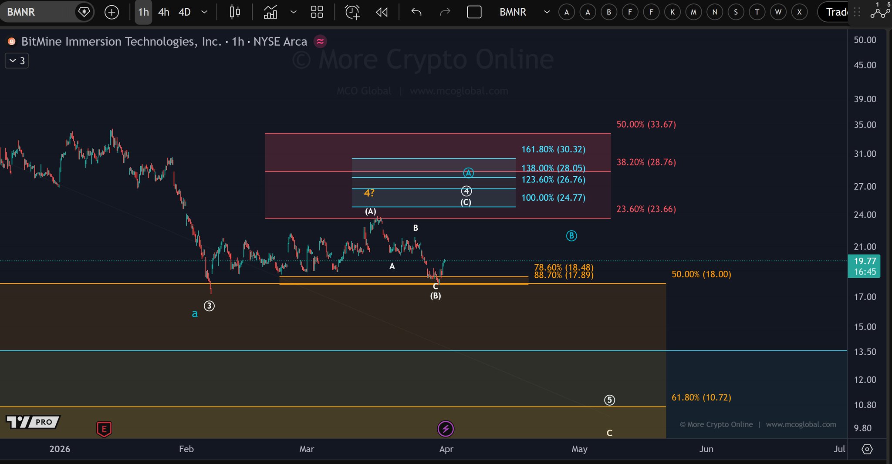
Task: Click the add symbol plus icon
Action: 111,12
